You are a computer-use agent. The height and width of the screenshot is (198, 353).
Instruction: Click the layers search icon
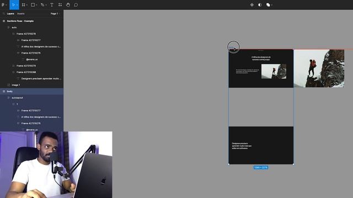pos(4,14)
